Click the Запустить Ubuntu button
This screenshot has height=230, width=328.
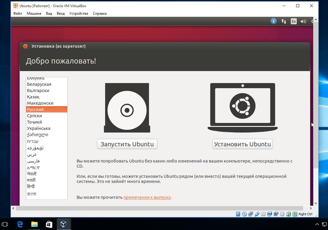click(127, 144)
